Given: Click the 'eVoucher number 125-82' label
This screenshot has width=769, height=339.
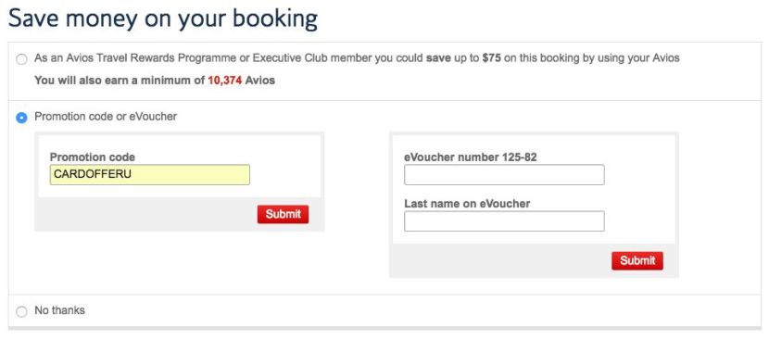Looking at the screenshot, I should [x=471, y=157].
